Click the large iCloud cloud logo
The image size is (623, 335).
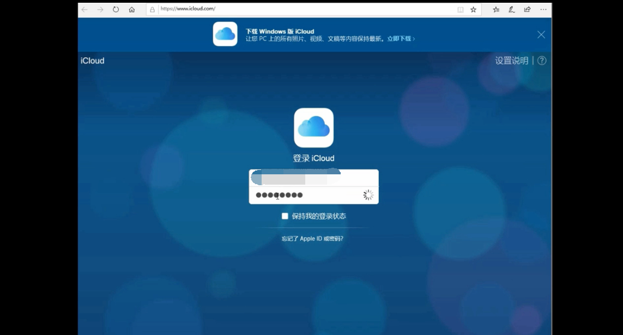pyautogui.click(x=314, y=128)
